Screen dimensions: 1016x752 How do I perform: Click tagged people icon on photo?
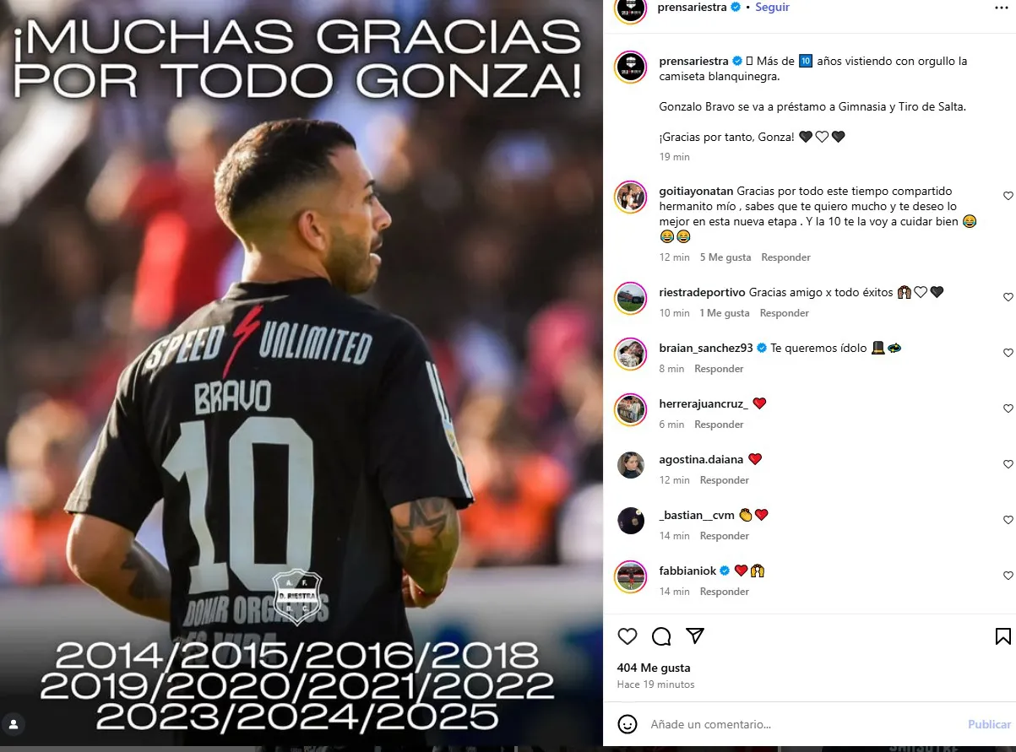(x=14, y=724)
